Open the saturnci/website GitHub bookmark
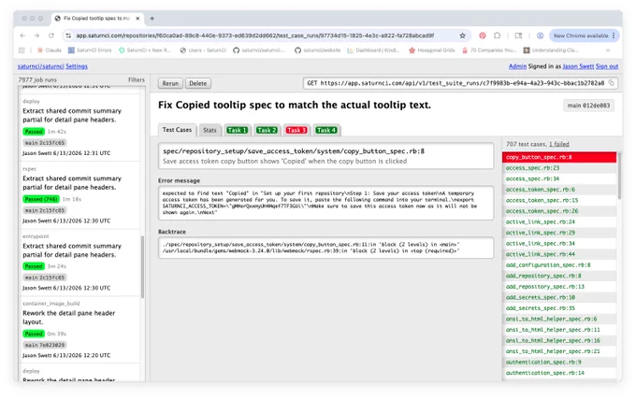This screenshot has width=636, height=398. click(x=318, y=50)
